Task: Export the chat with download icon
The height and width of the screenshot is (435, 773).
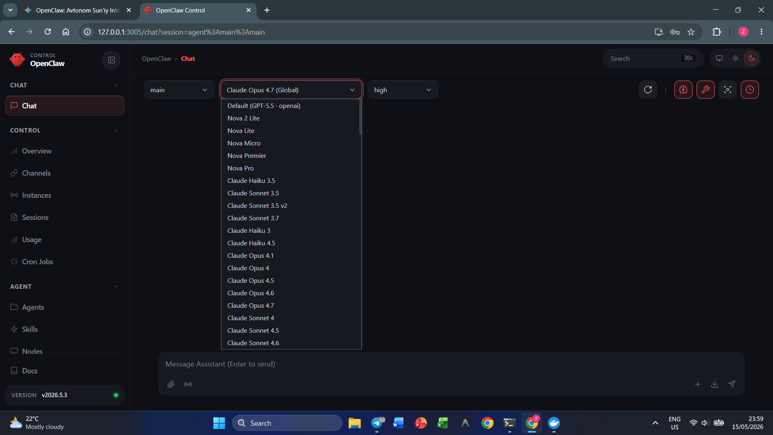Action: (x=715, y=384)
